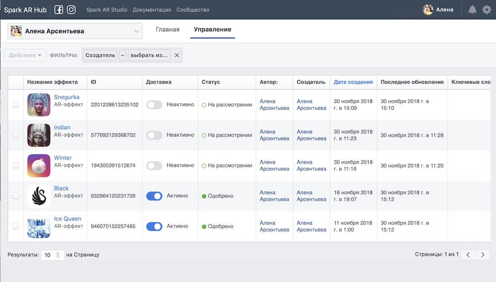This screenshot has width=496, height=282.
Task: Remove the Создатель filter with X
Action: tap(177, 55)
